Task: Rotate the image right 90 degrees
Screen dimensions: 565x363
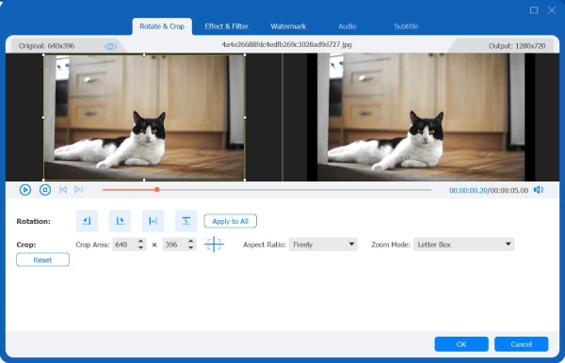Action: click(x=120, y=221)
